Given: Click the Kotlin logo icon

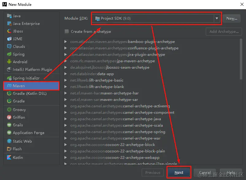Looking at the screenshot, I should point(9,157).
